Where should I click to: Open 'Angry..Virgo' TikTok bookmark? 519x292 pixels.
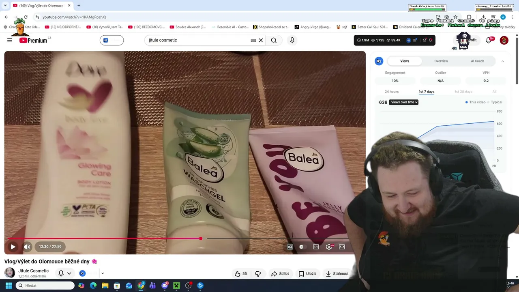tap(312, 27)
